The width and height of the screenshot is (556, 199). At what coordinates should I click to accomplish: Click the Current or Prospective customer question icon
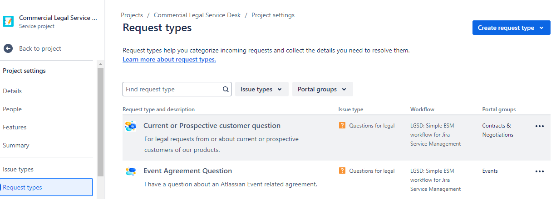tap(131, 126)
